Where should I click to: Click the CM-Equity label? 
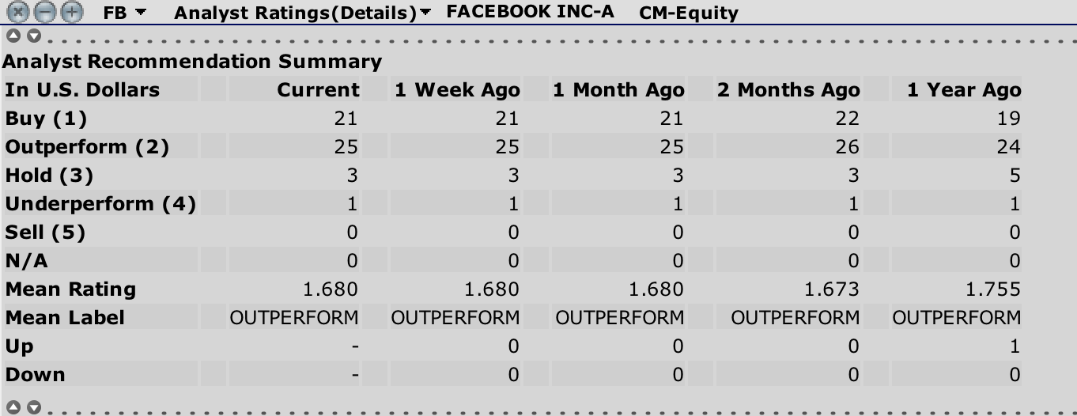[x=689, y=13]
